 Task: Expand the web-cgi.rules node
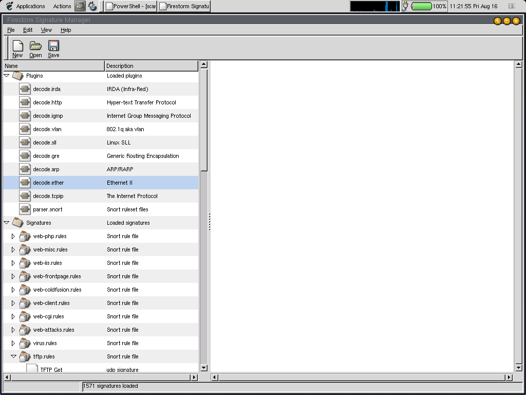13,316
